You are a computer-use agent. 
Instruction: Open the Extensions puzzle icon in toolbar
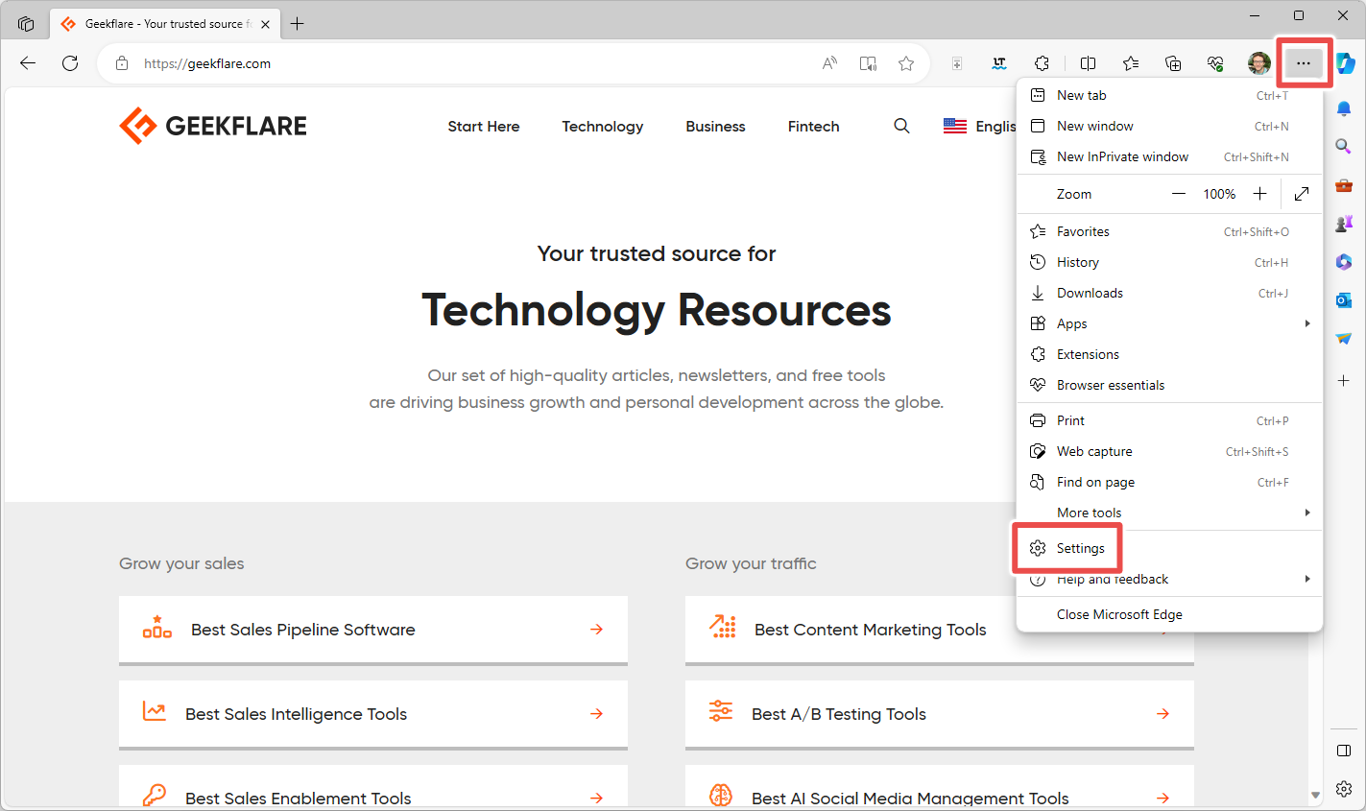click(x=1042, y=63)
